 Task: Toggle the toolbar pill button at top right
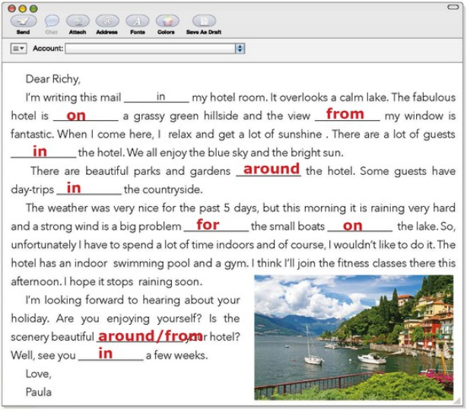(x=453, y=7)
